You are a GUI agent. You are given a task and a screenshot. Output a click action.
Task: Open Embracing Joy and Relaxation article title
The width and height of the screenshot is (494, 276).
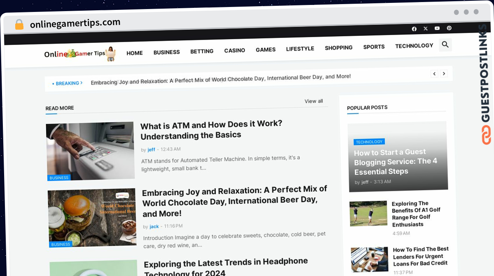tap(235, 201)
